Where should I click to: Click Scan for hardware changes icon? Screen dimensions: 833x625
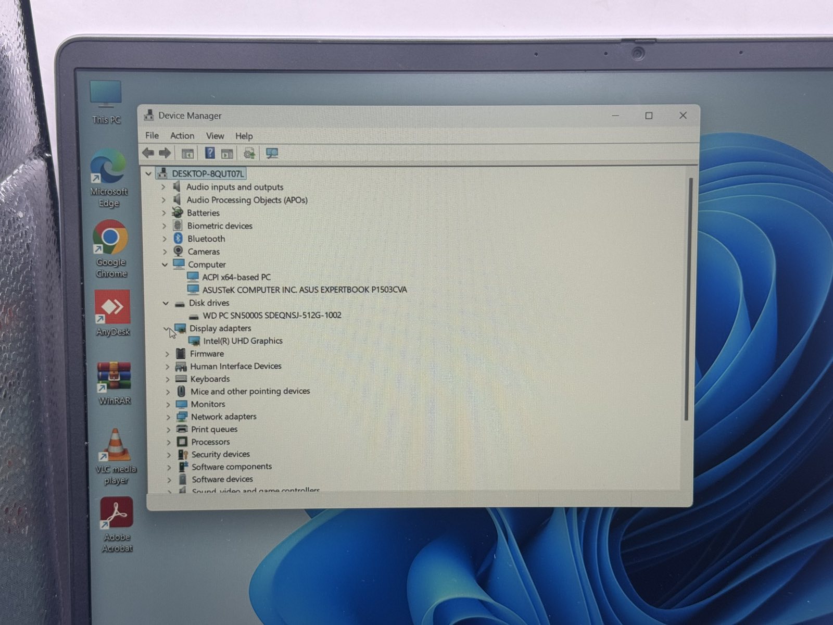click(x=272, y=153)
